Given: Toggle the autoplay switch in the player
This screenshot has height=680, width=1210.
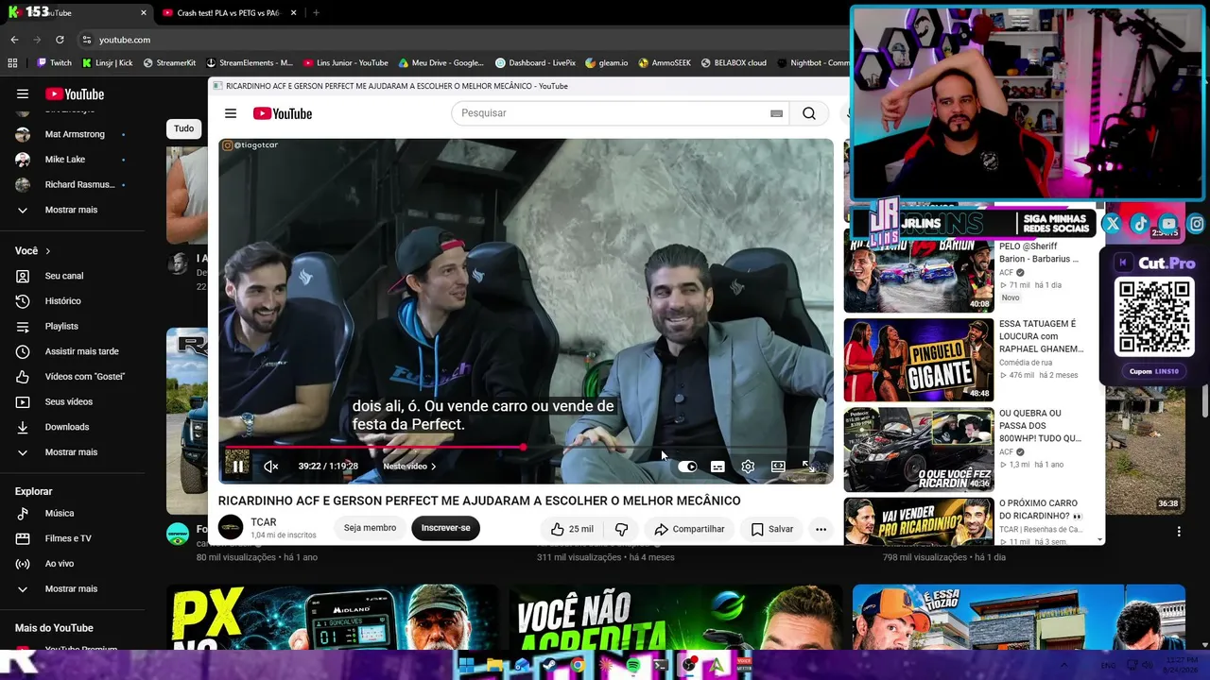Looking at the screenshot, I should tap(687, 467).
